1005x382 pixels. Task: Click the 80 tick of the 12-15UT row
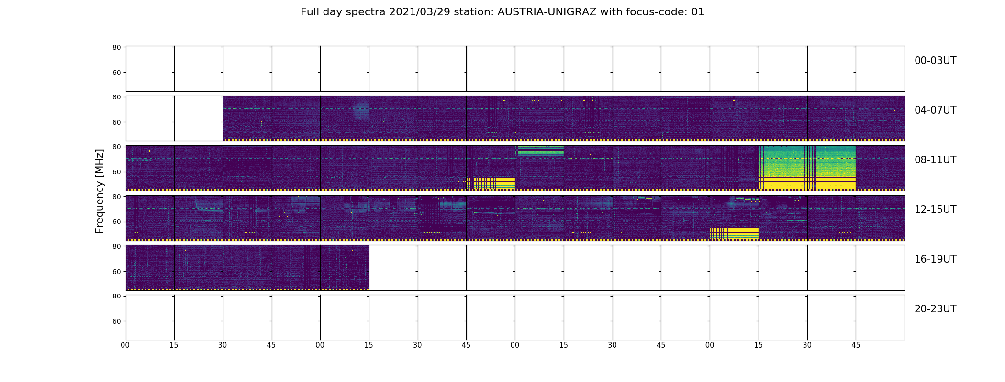(x=116, y=196)
